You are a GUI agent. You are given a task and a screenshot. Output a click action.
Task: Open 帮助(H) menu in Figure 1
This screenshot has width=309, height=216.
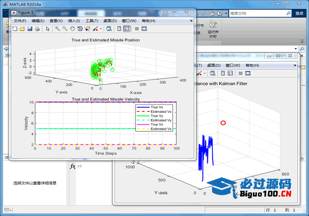(149, 21)
